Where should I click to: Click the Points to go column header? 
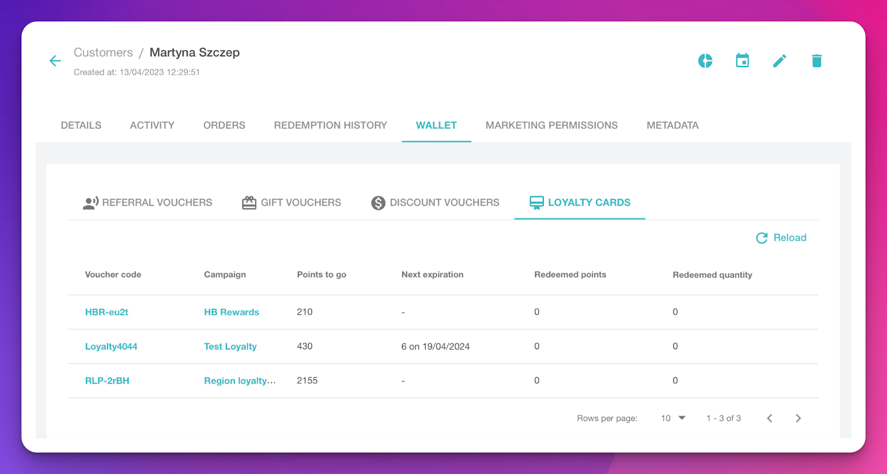(x=322, y=274)
